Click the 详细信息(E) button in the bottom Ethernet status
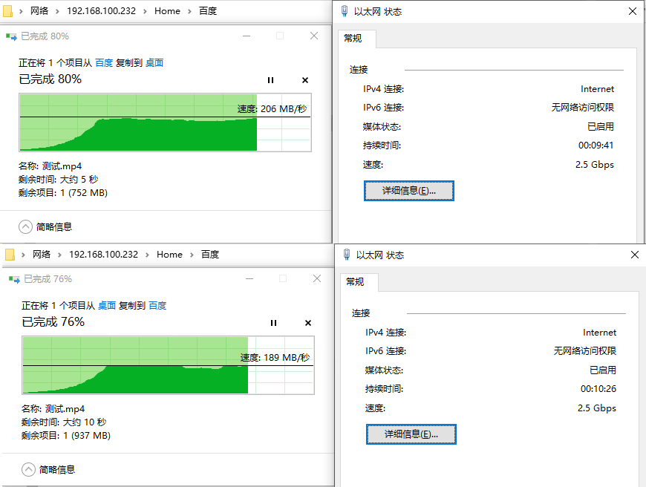The width and height of the screenshot is (646, 487). pos(411,434)
